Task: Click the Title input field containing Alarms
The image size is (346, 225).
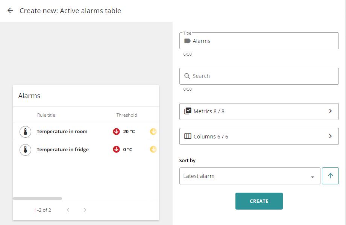Action: tap(259, 41)
